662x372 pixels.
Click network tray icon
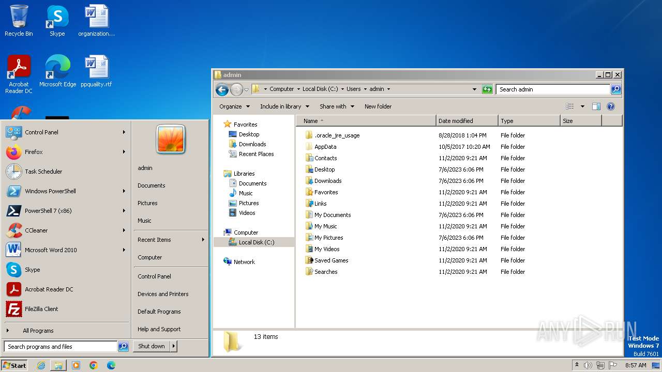(600, 365)
